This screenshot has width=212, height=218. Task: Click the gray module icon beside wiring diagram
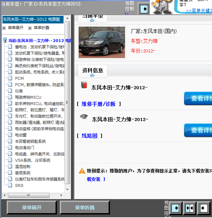[84, 117]
